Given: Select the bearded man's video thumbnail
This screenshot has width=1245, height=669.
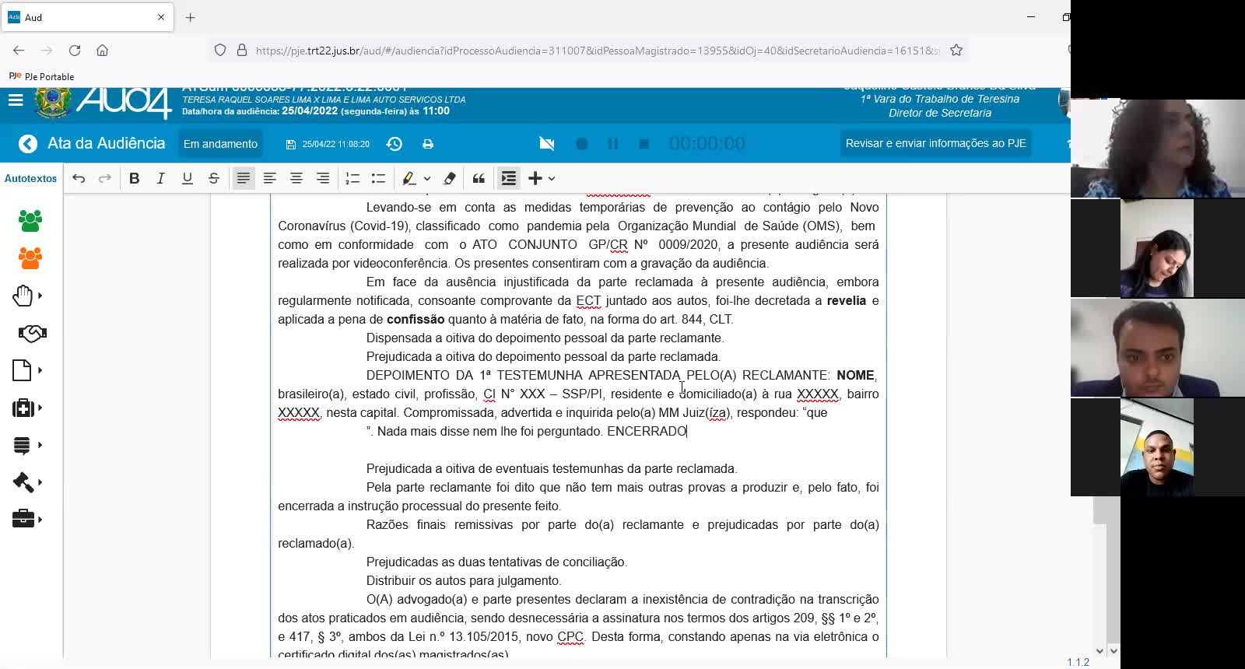Looking at the screenshot, I should click(x=1158, y=348).
